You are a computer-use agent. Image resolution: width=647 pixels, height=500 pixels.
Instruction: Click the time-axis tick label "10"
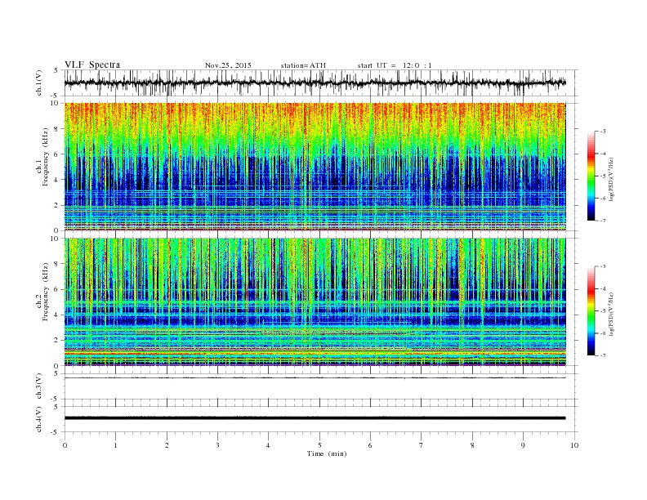pos(574,445)
